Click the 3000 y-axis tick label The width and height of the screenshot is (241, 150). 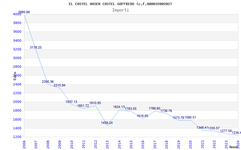17,58
